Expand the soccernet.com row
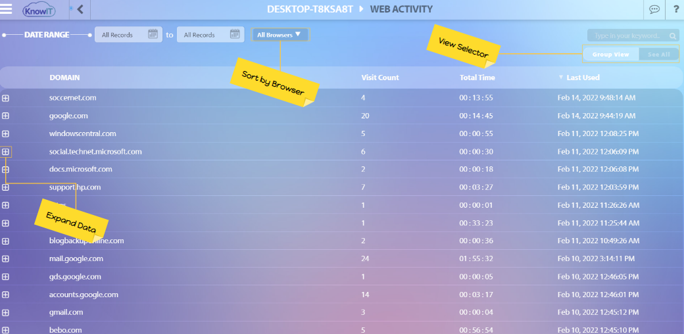Image resolution: width=684 pixels, height=334 pixels. tap(5, 98)
